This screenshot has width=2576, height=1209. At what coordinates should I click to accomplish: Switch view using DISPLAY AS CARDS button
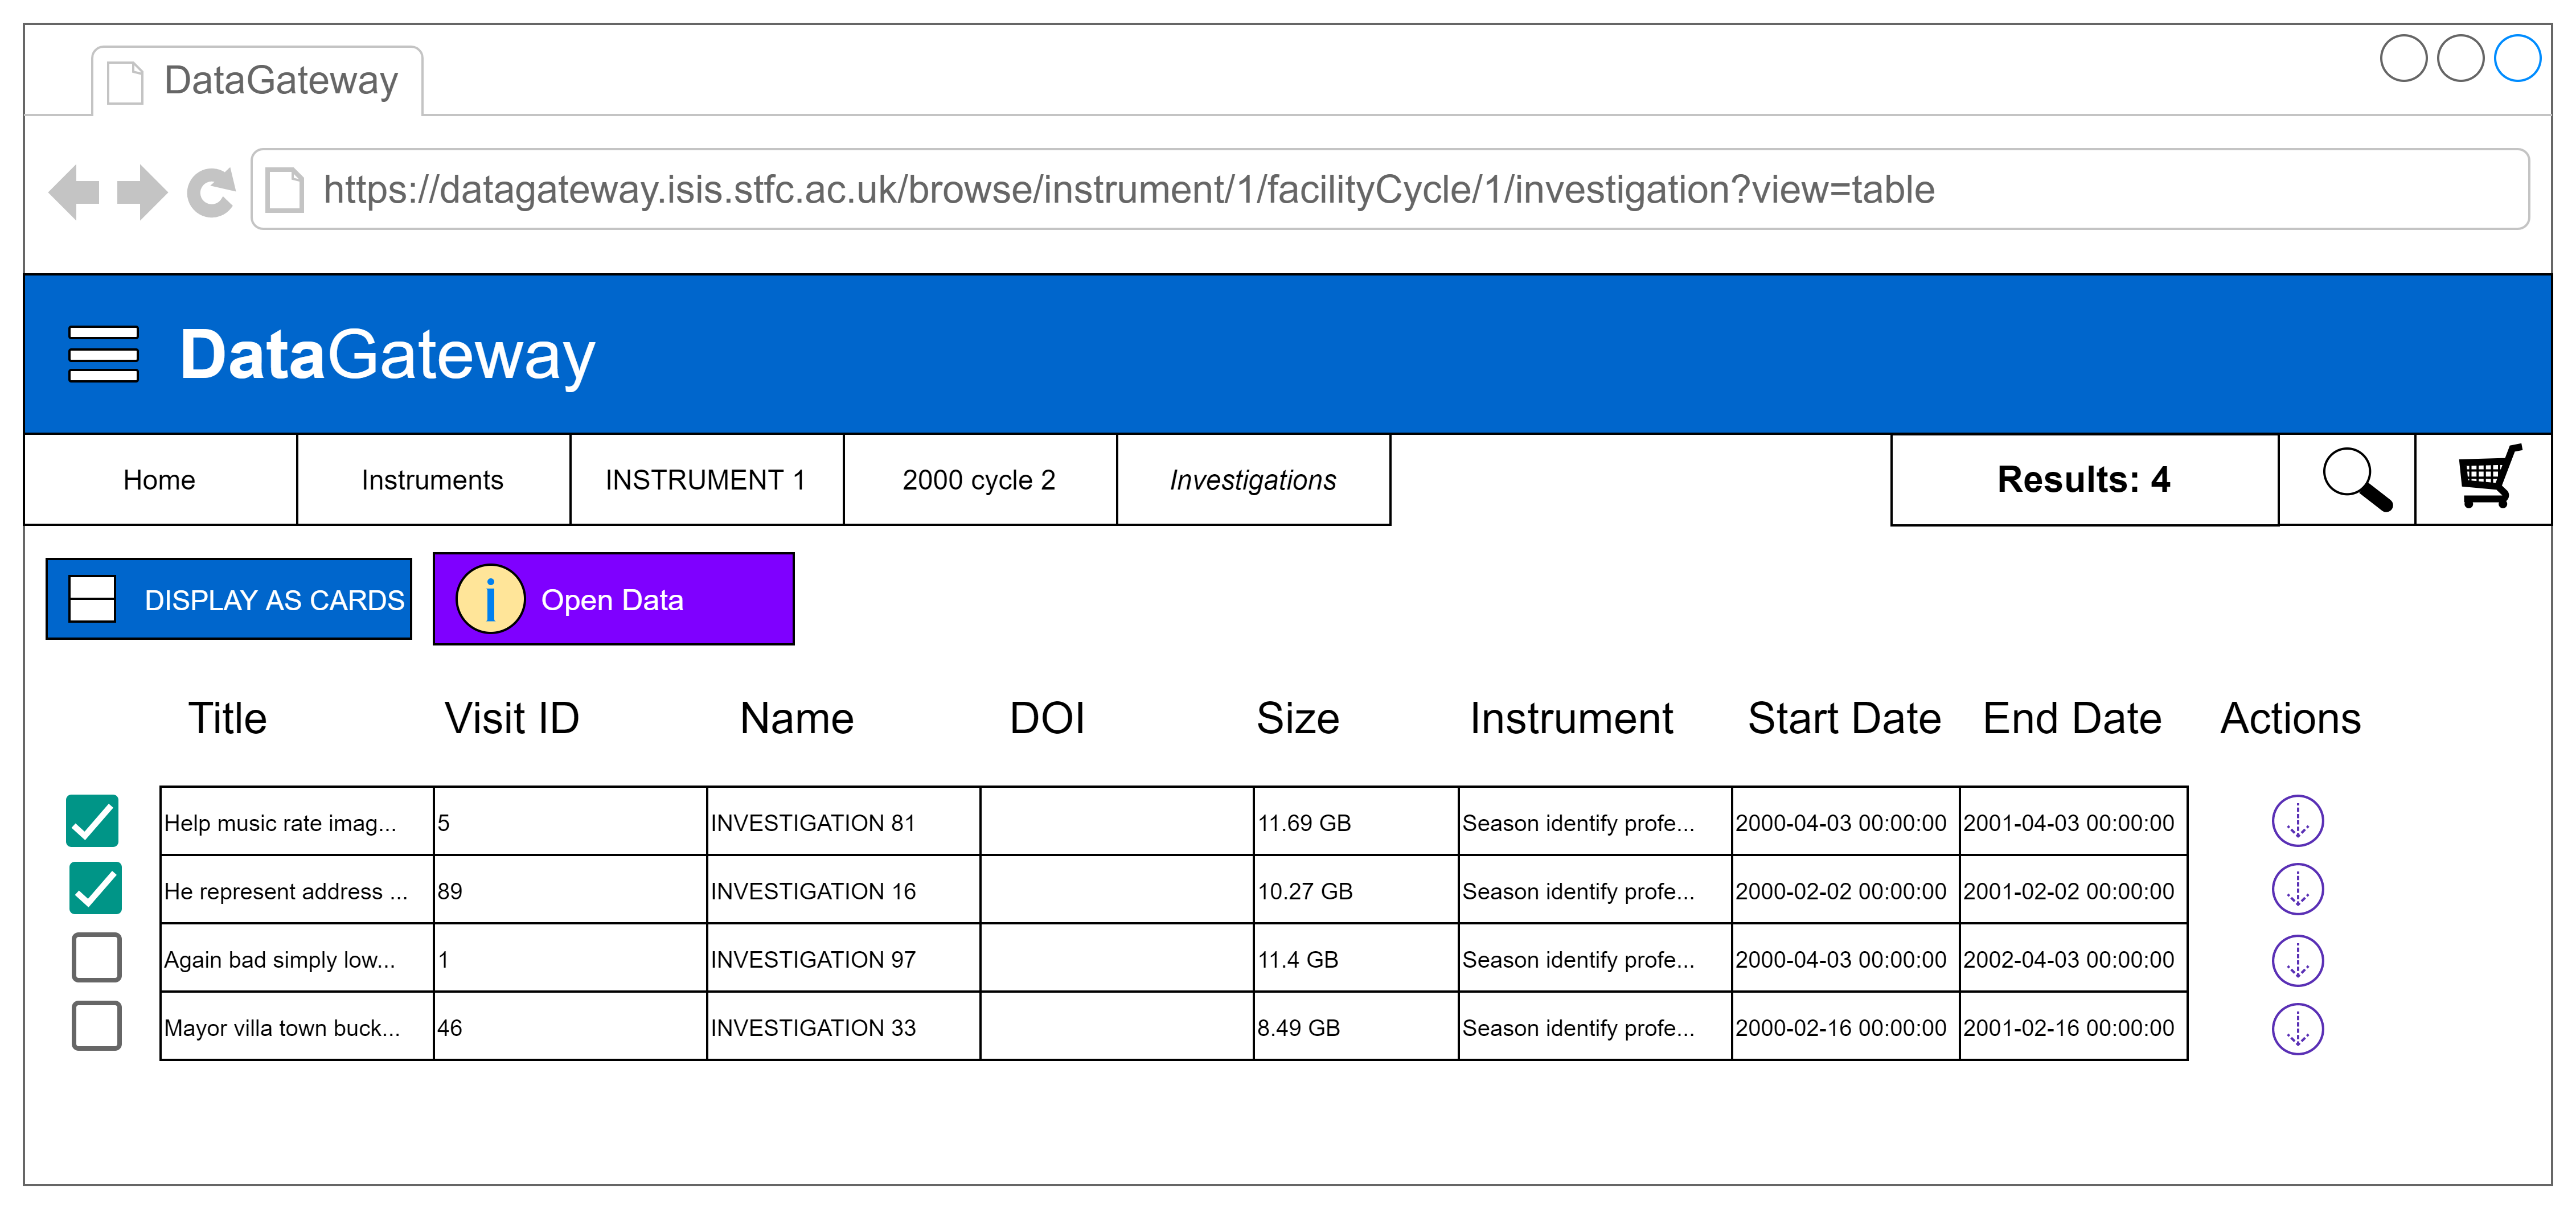click(x=228, y=599)
